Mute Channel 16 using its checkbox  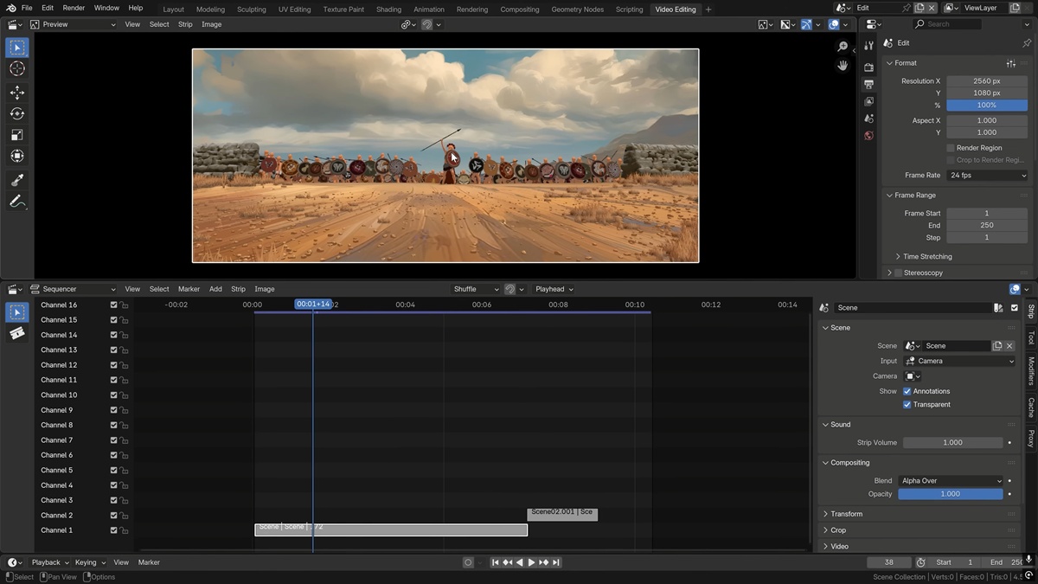(x=113, y=305)
